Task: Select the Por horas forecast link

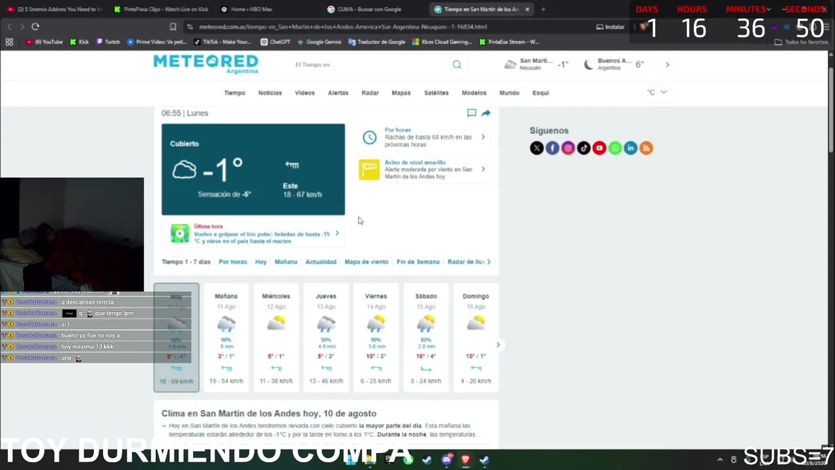Action: [233, 262]
